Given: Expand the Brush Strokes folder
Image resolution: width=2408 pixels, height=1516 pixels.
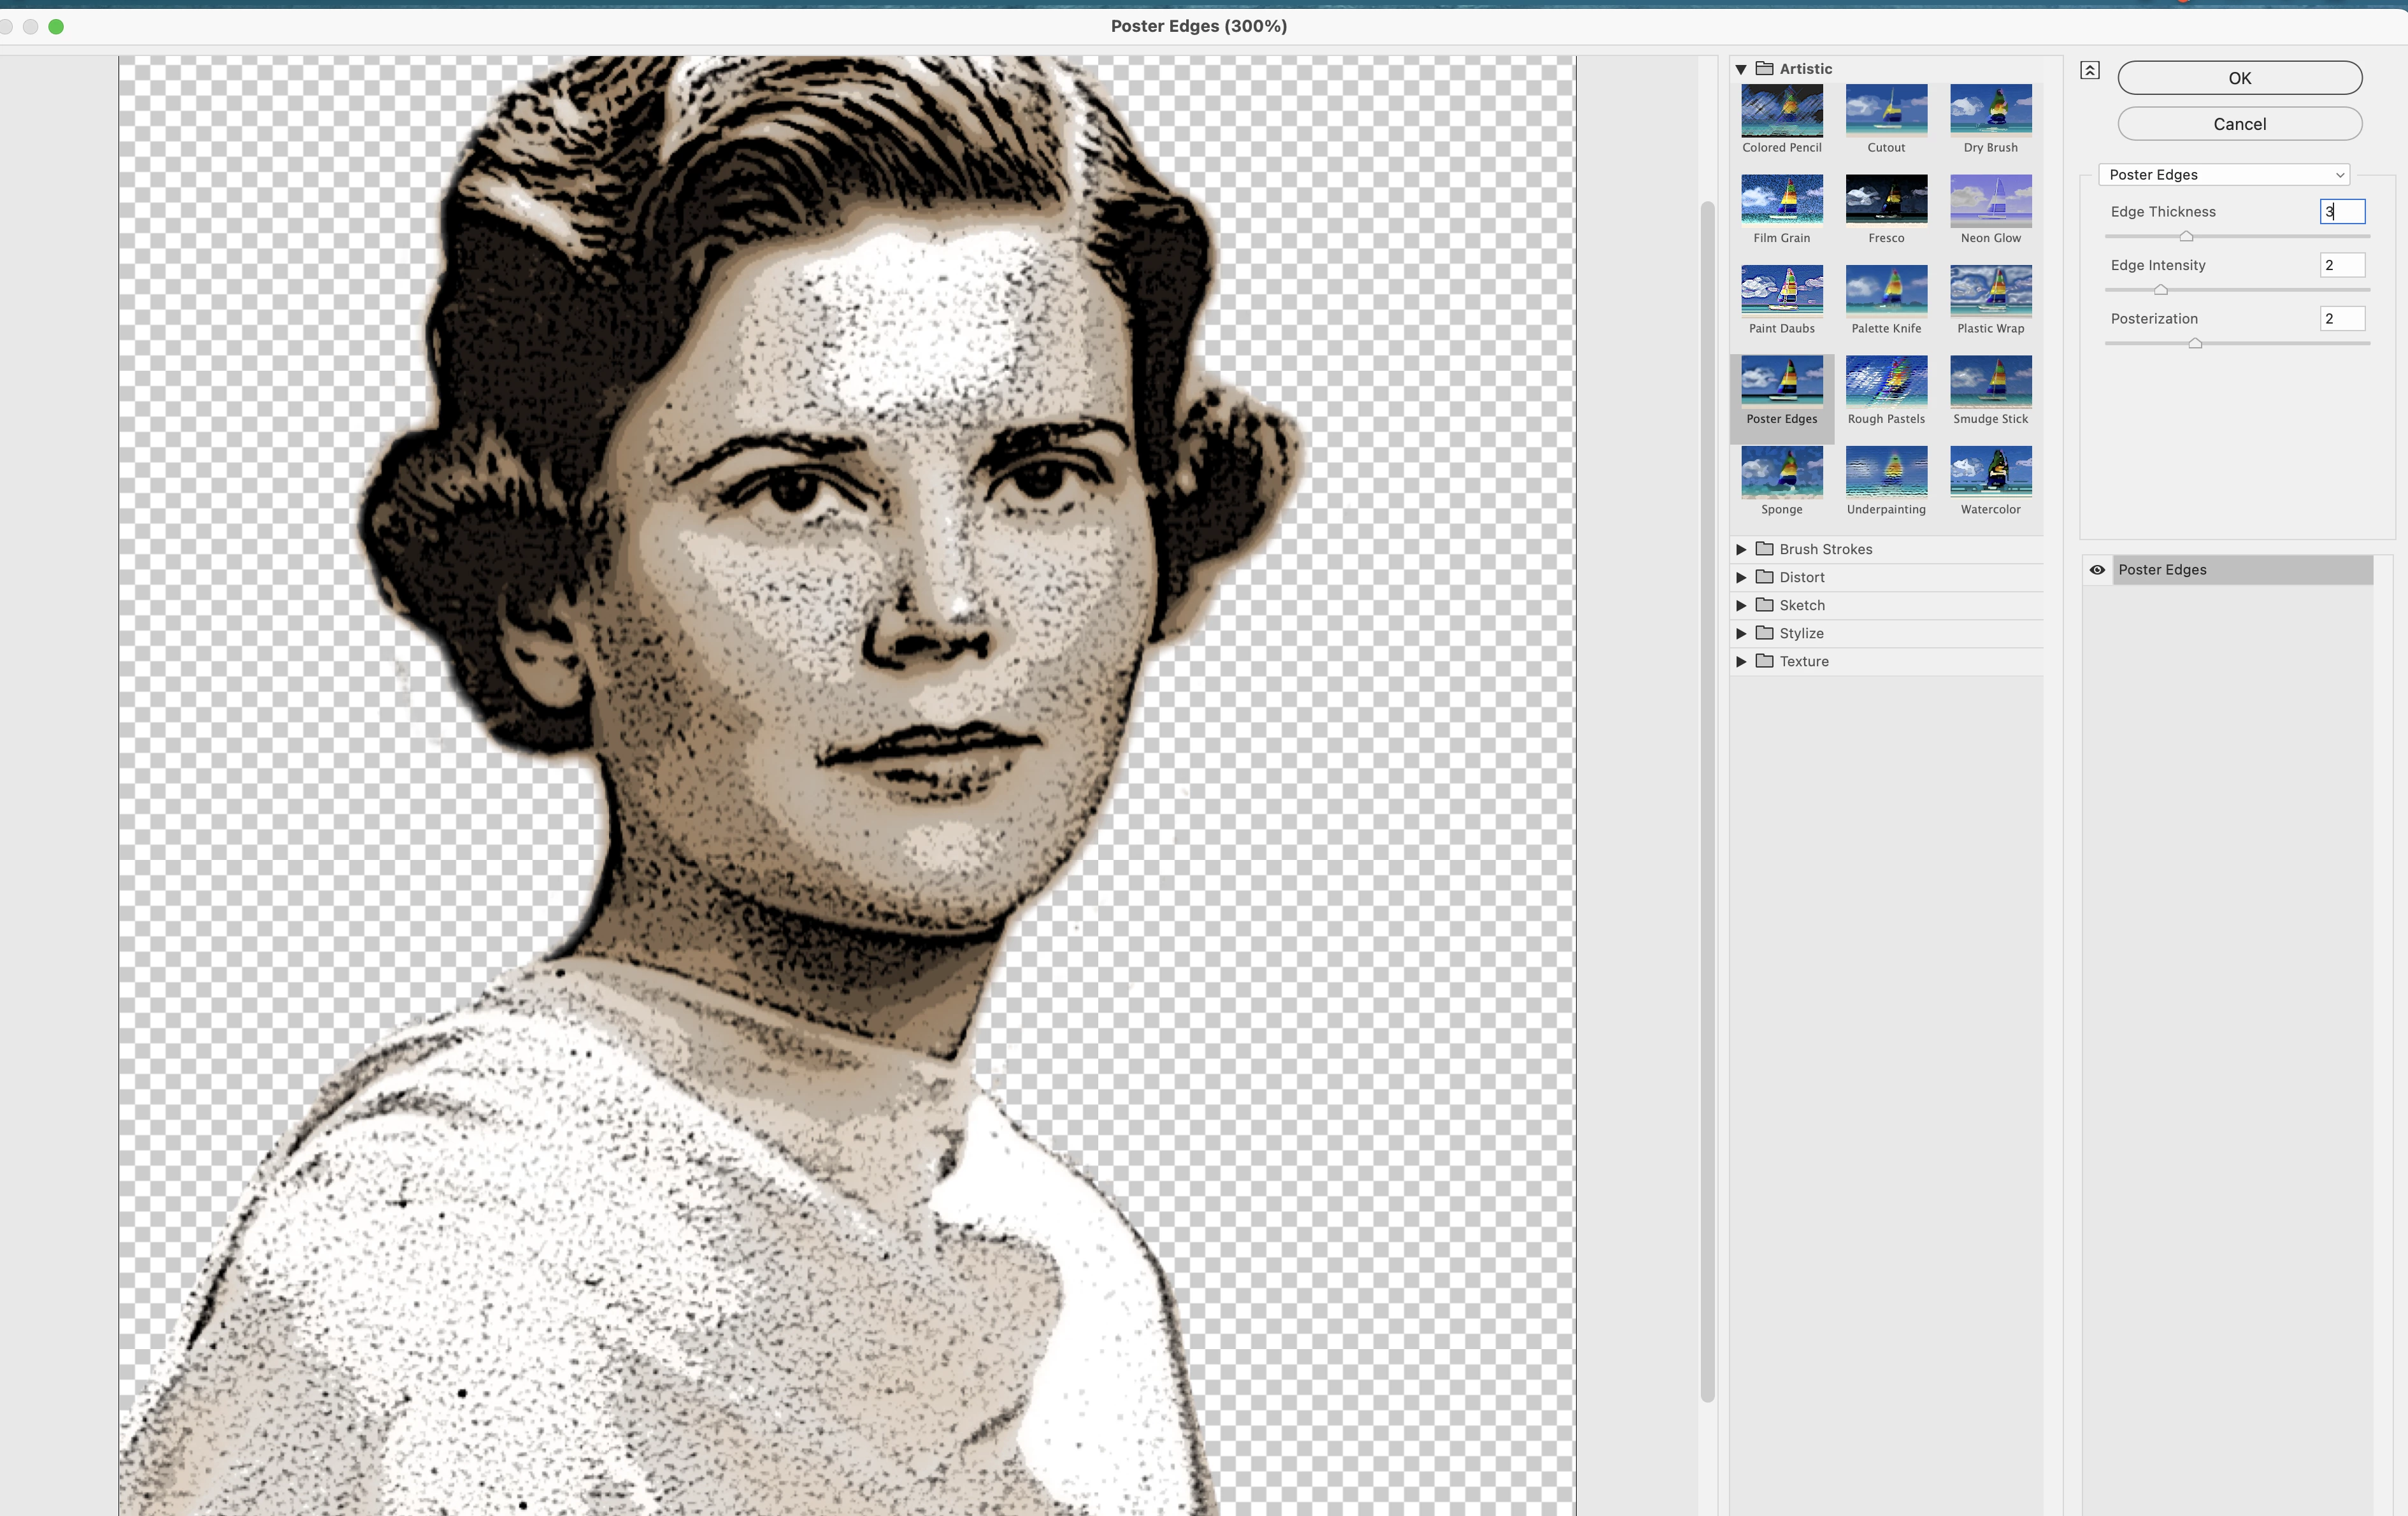Looking at the screenshot, I should coord(1741,549).
